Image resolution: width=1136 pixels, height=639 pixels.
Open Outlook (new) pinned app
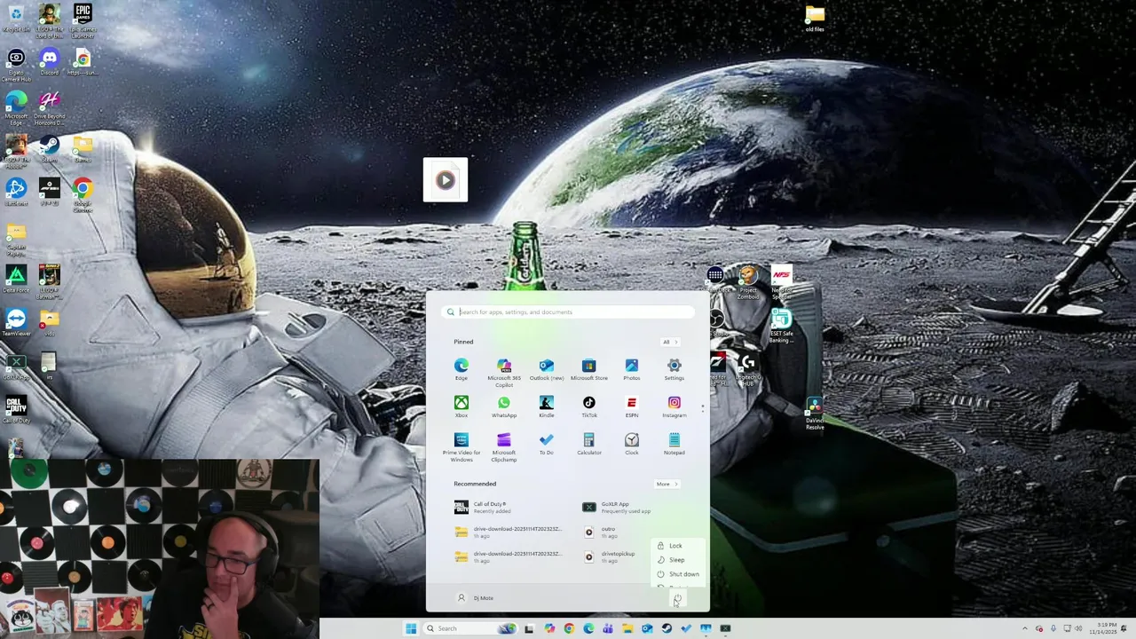[x=547, y=369]
